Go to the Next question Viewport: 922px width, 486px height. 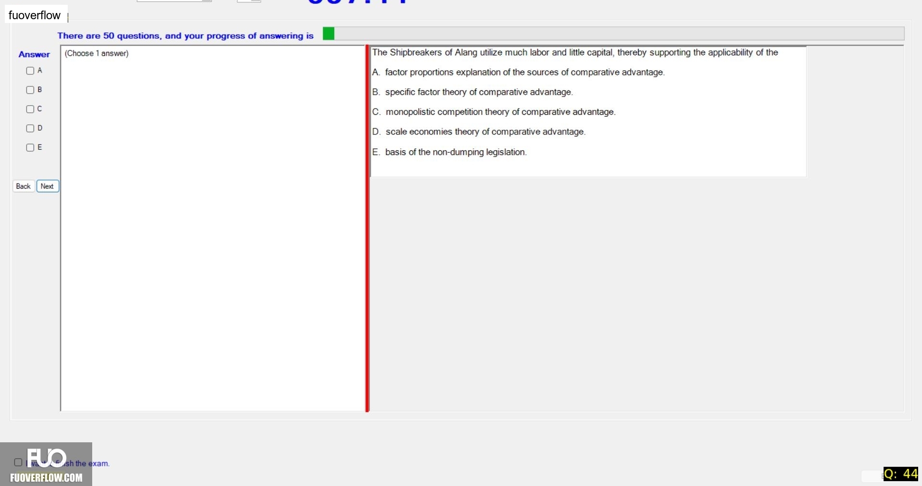pyautogui.click(x=48, y=186)
